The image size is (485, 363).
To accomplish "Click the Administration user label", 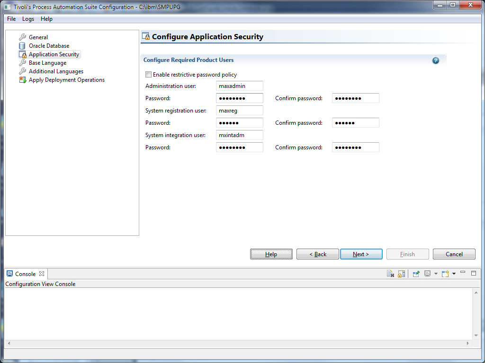I will coord(171,86).
